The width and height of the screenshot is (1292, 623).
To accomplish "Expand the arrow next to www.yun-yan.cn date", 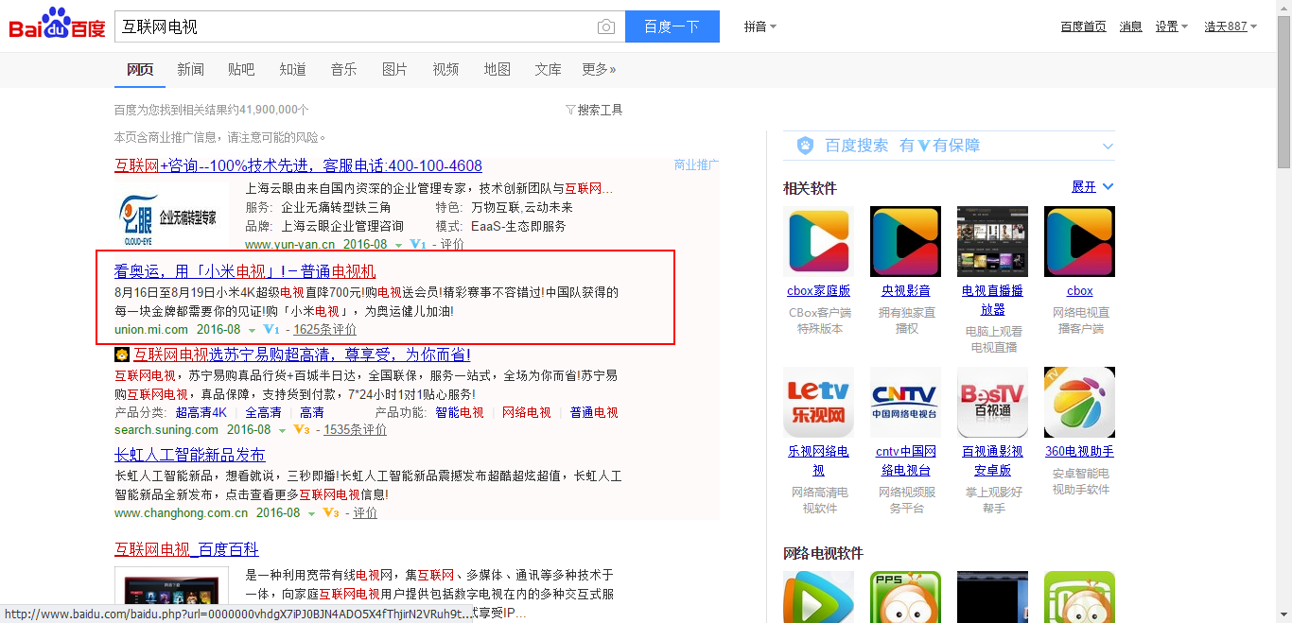I will 398,246.
